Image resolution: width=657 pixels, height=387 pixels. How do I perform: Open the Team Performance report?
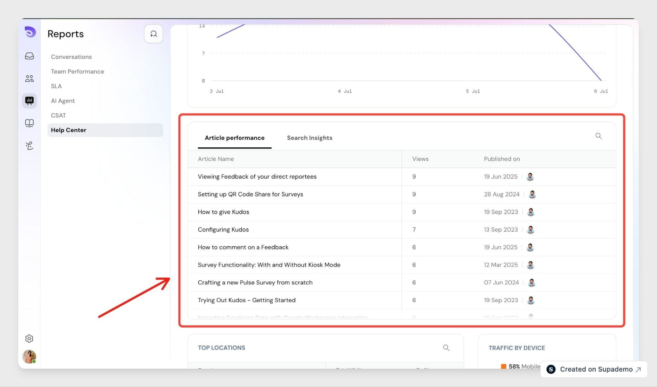tap(77, 71)
